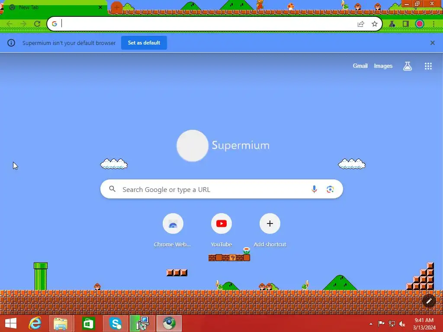
Task: Click the Supermium logo text
Action: point(241,145)
